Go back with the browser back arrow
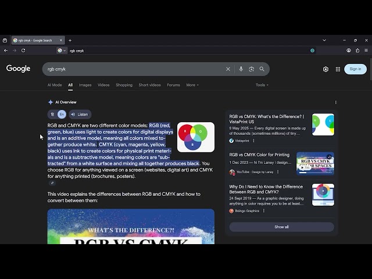This screenshot has height=279, width=372. tap(6, 51)
